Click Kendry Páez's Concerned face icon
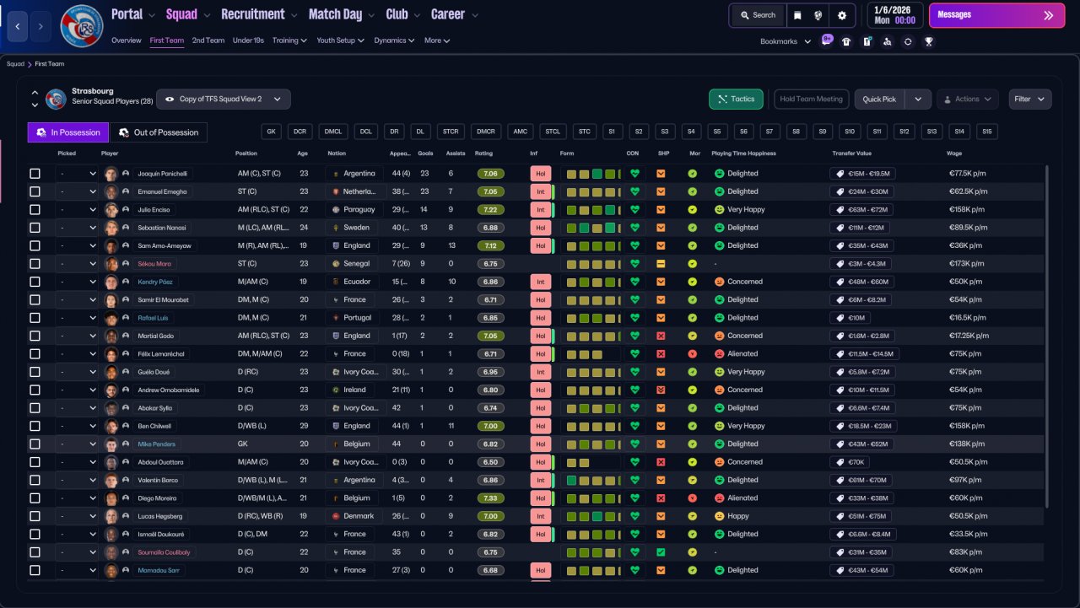 click(720, 282)
